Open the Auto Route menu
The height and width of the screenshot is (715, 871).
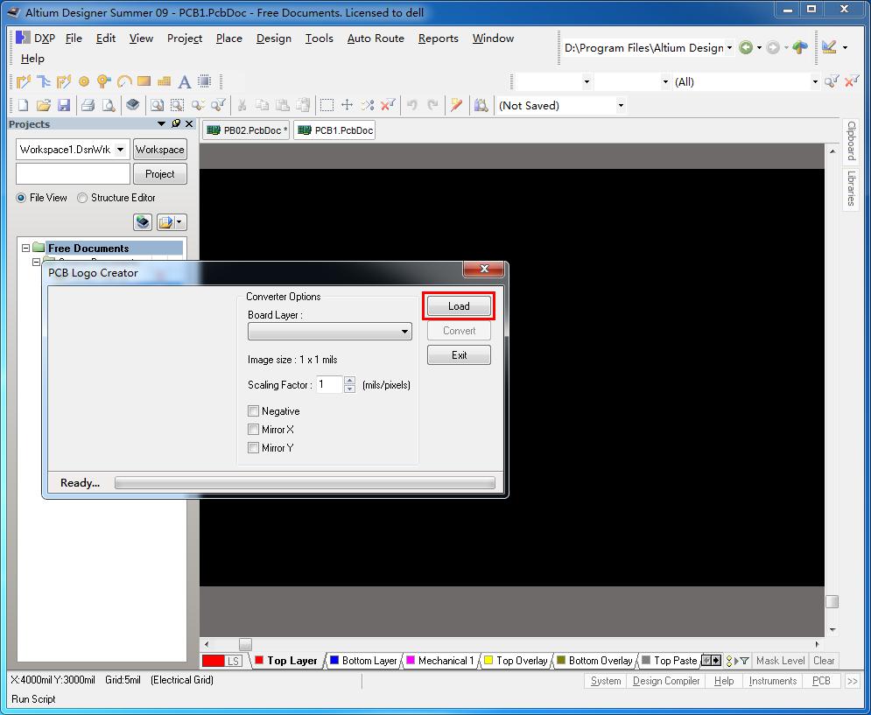point(376,39)
